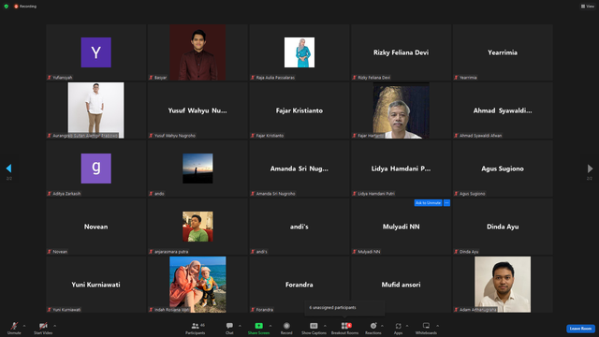The width and height of the screenshot is (599, 337).
Task: Click the Record icon in toolbar
Action: click(x=286, y=326)
